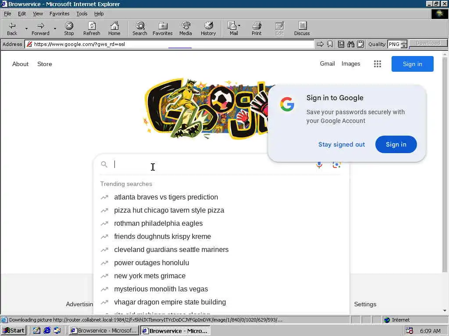Open the Store link on Google

pyautogui.click(x=45, y=64)
